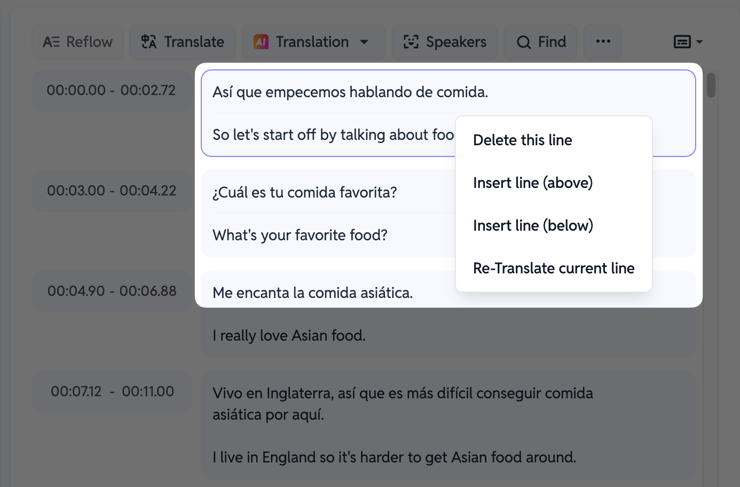Open the layout view dropdown caret

pos(699,42)
